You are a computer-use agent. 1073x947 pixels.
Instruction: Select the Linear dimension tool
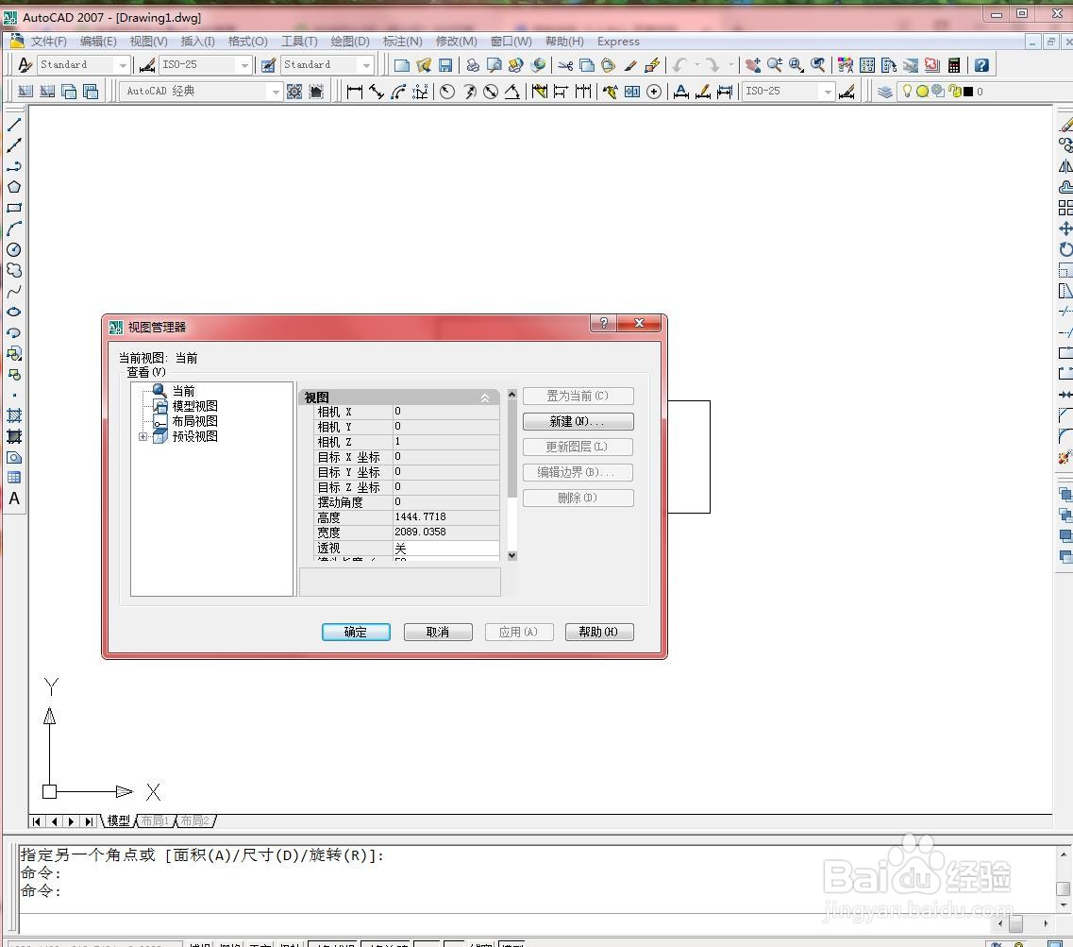(x=355, y=91)
